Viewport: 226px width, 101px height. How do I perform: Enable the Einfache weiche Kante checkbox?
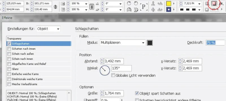9,74
